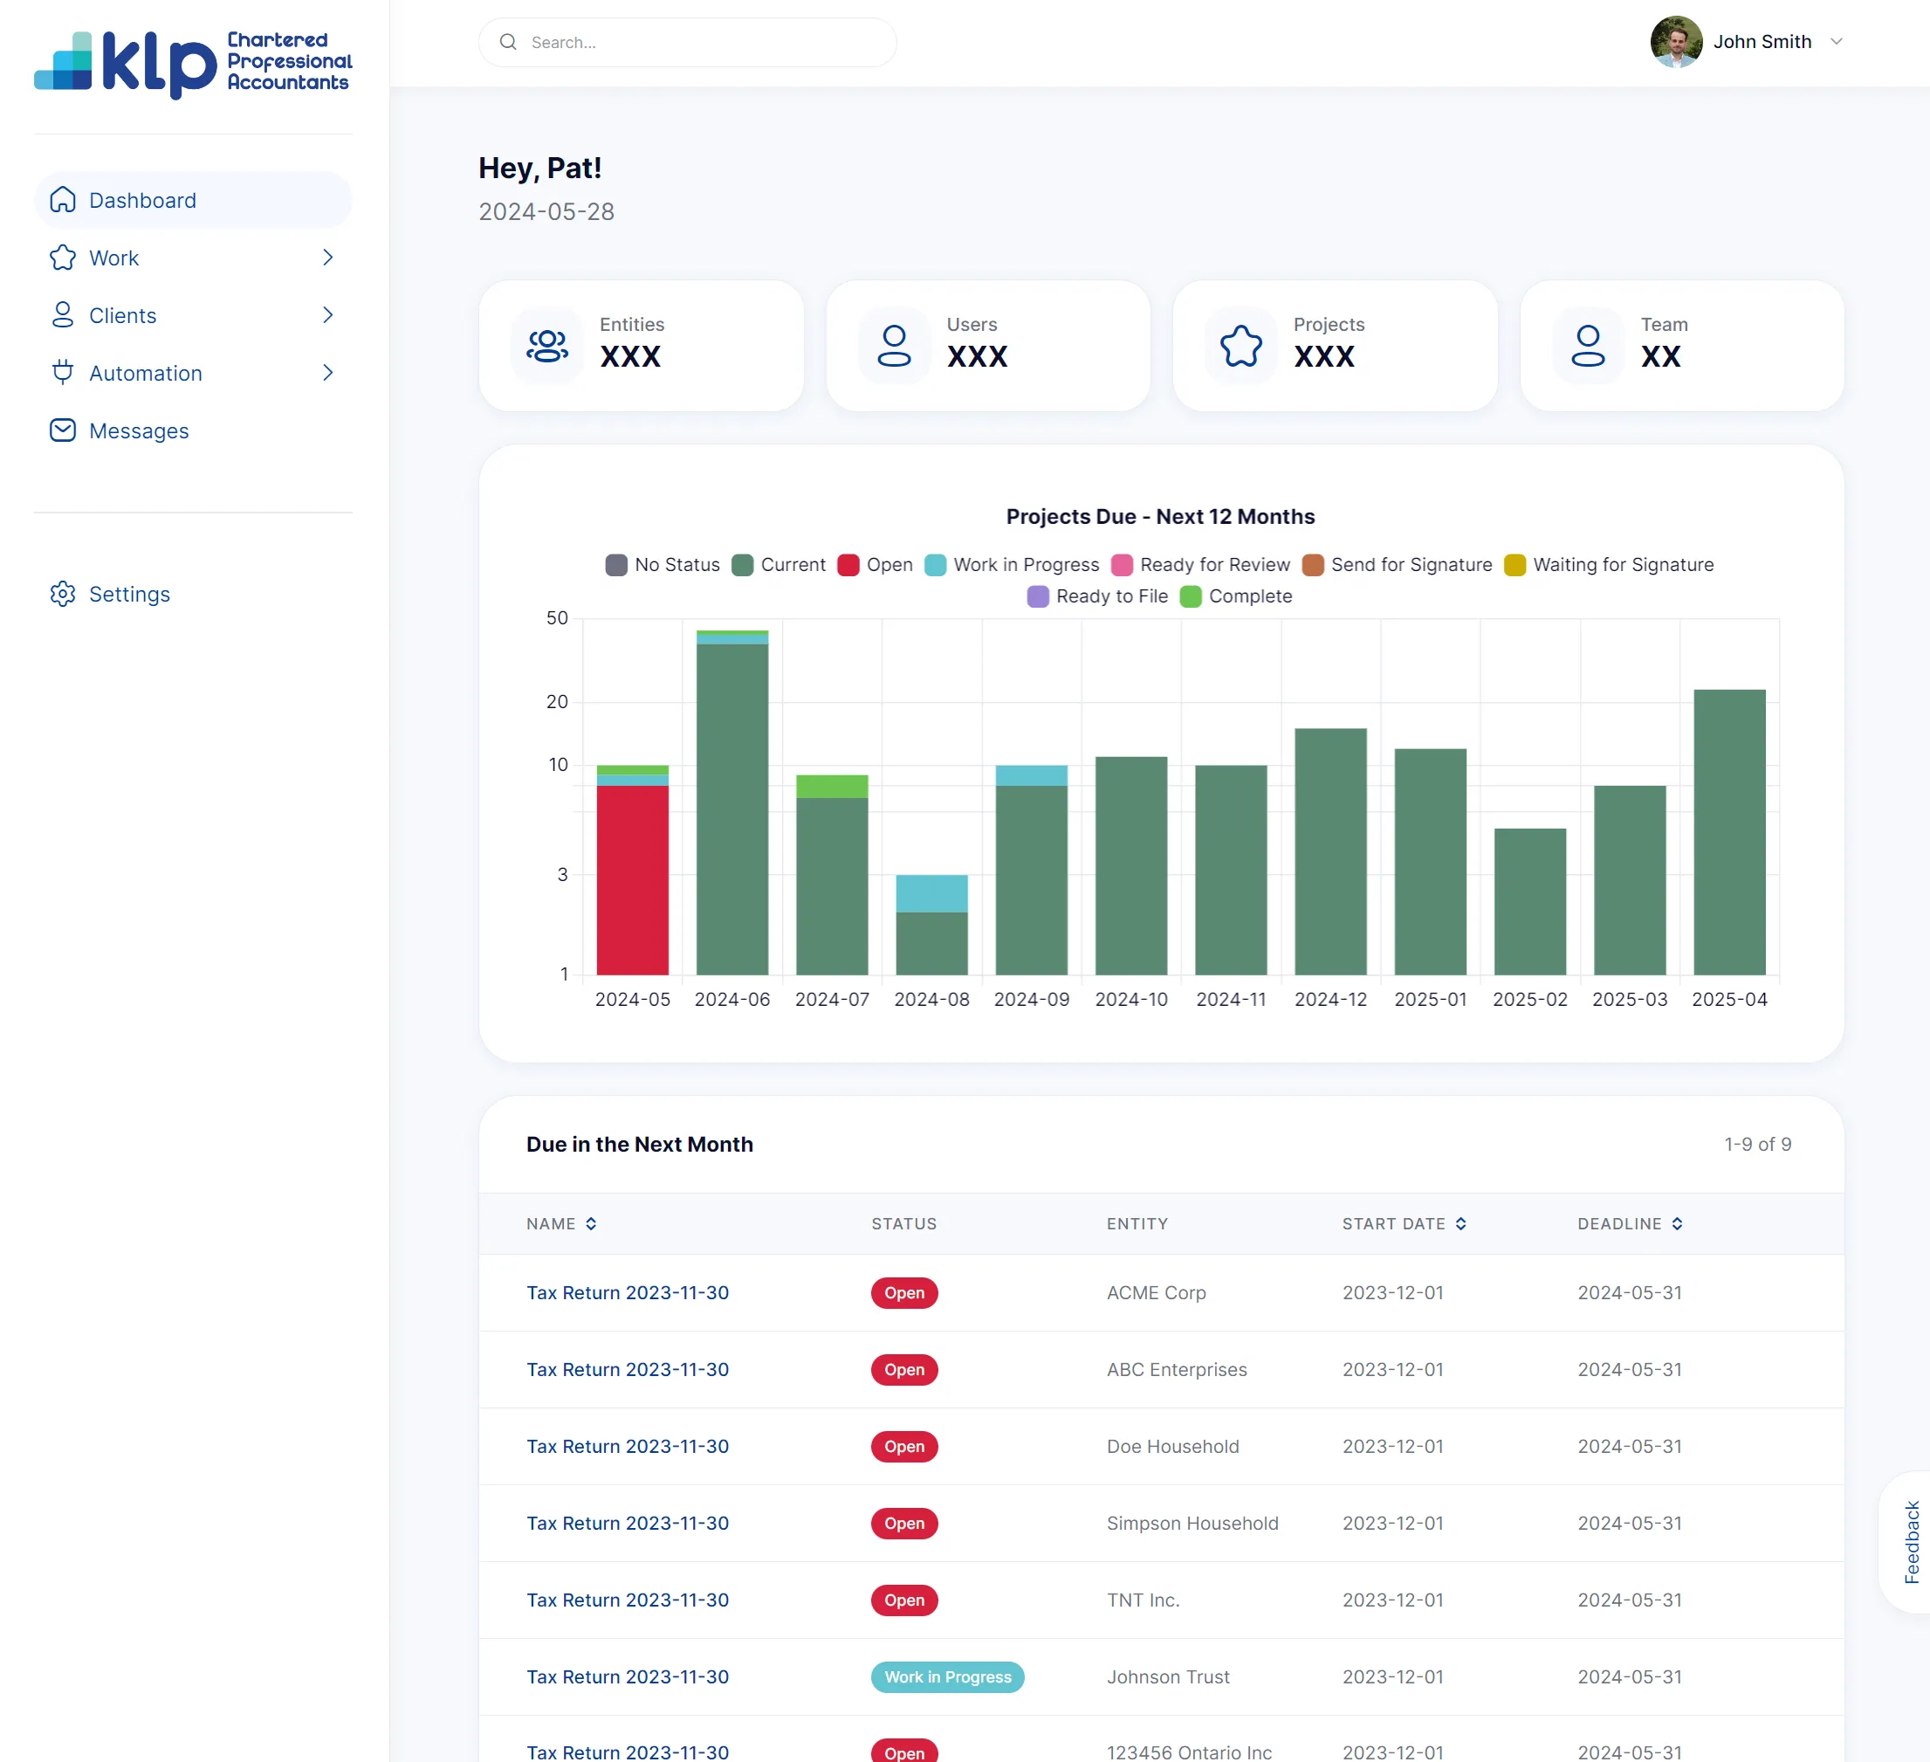
Task: Click the Ready to File legend swatch
Action: 1038,596
